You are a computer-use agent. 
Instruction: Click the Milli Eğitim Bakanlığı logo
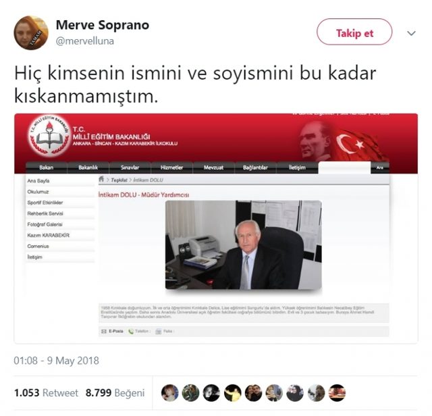pyautogui.click(x=49, y=135)
